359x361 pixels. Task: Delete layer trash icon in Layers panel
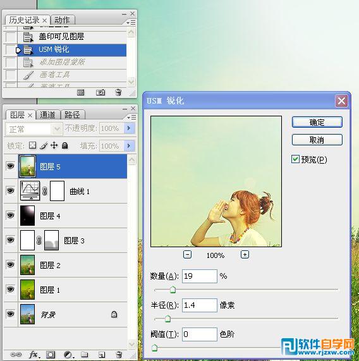point(119,354)
